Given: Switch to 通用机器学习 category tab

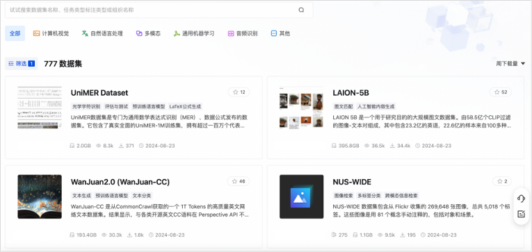Looking at the screenshot, I should pyautogui.click(x=194, y=33).
